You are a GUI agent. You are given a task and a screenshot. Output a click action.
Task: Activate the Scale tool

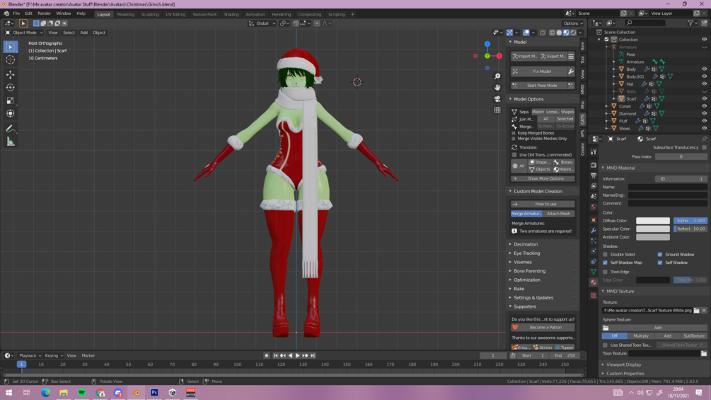click(11, 101)
